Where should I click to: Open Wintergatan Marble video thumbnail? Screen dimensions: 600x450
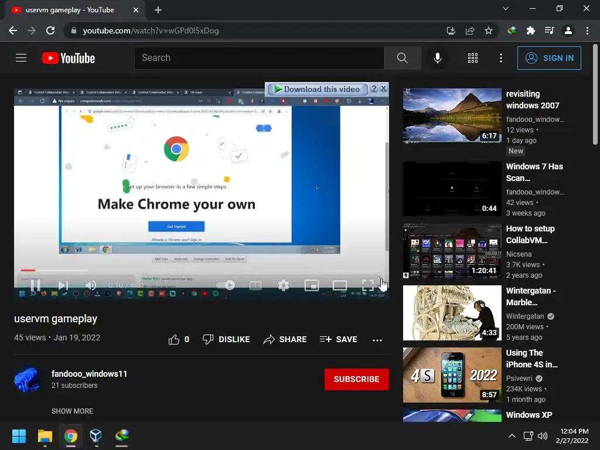coord(452,313)
